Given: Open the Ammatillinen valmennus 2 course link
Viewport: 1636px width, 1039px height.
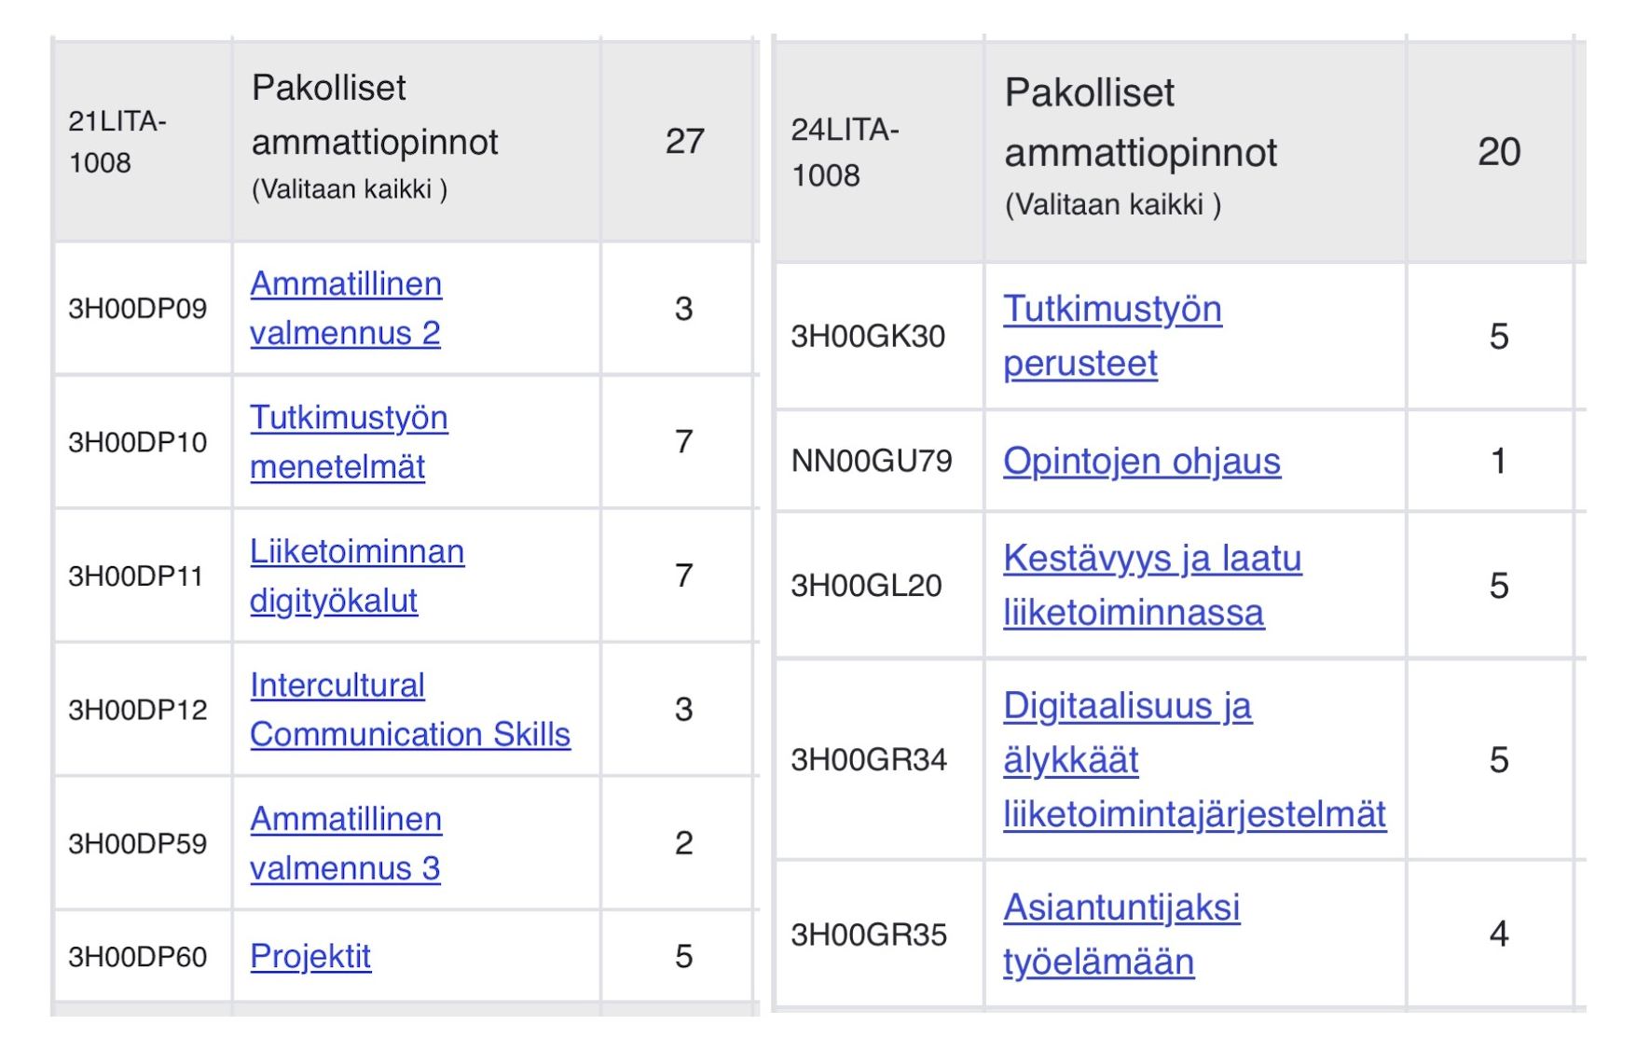Looking at the screenshot, I should 345,308.
